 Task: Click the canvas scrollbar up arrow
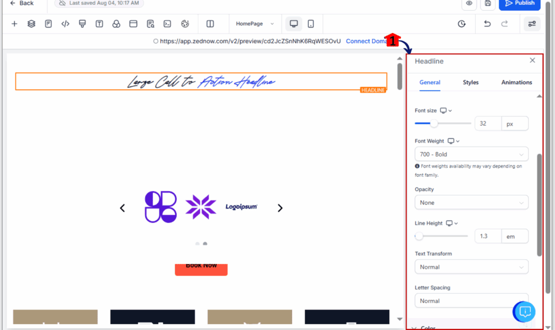[x=399, y=58]
